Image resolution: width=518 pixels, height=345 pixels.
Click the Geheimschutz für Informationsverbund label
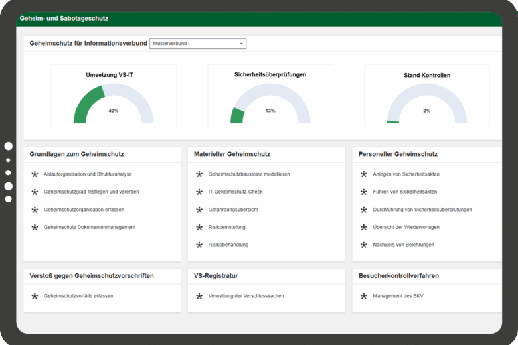coord(88,44)
